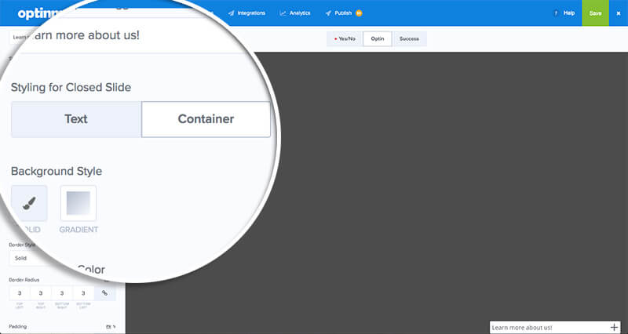The width and height of the screenshot is (628, 334).
Task: Select the Text styling tab
Action: pos(76,119)
